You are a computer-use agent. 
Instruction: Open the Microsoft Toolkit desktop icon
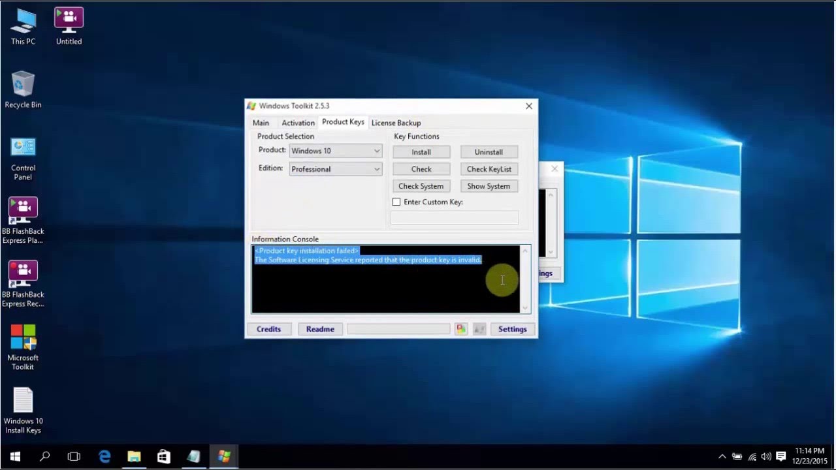pyautogui.click(x=23, y=347)
